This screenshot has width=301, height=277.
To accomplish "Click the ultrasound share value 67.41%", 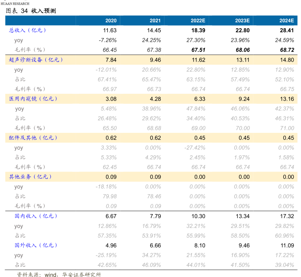I will pyautogui.click(x=107, y=79).
